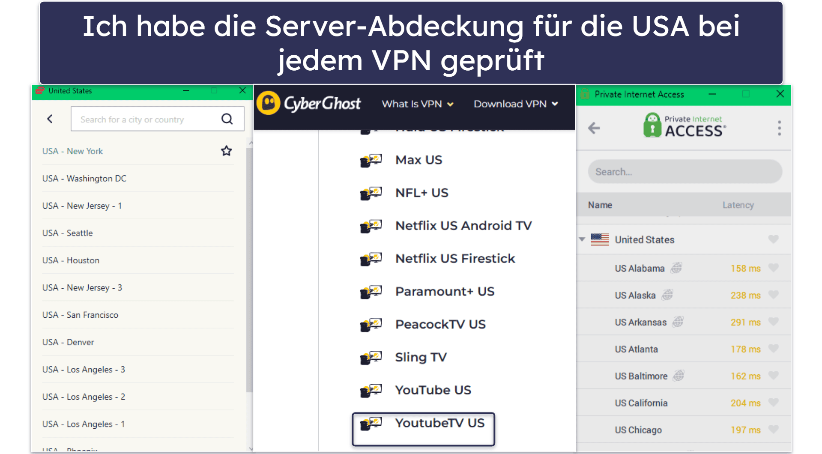Favorite US Alabama with heart icon

click(773, 268)
